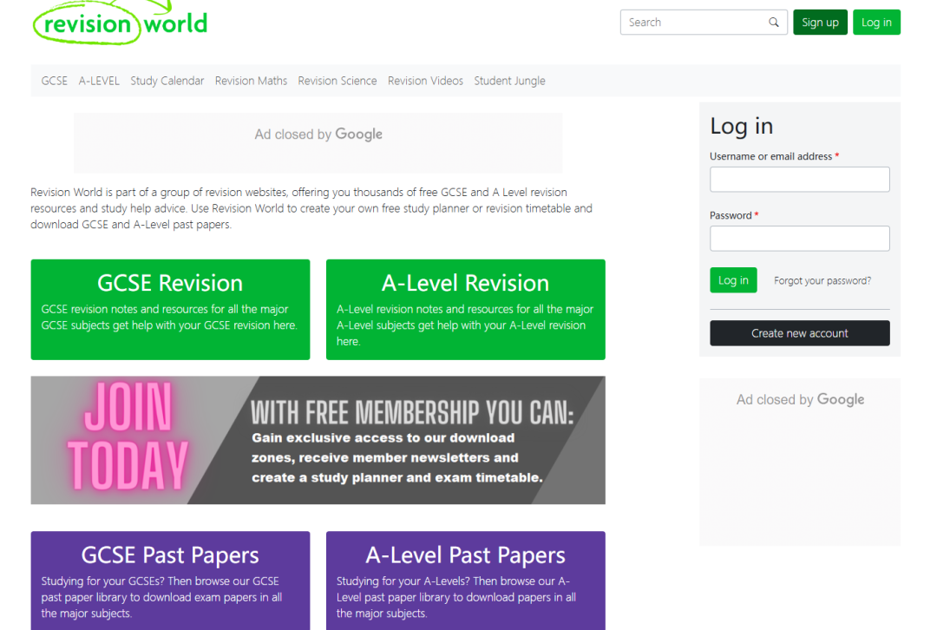
Task: Visit the Student Jungle link
Action: tap(510, 81)
